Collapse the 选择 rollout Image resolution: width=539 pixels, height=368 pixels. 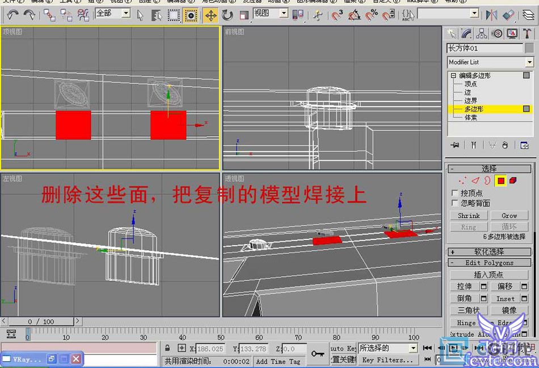point(489,169)
